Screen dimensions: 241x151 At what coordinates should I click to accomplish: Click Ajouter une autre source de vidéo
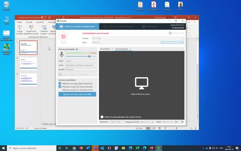(77, 94)
